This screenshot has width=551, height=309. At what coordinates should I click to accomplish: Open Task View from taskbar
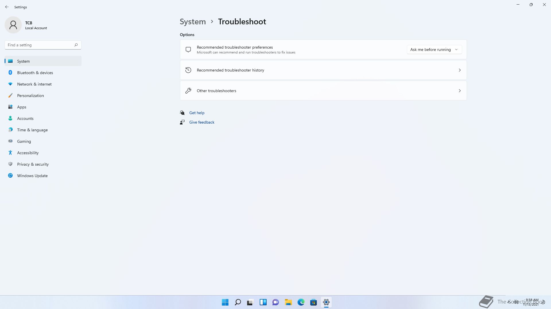[251, 302]
